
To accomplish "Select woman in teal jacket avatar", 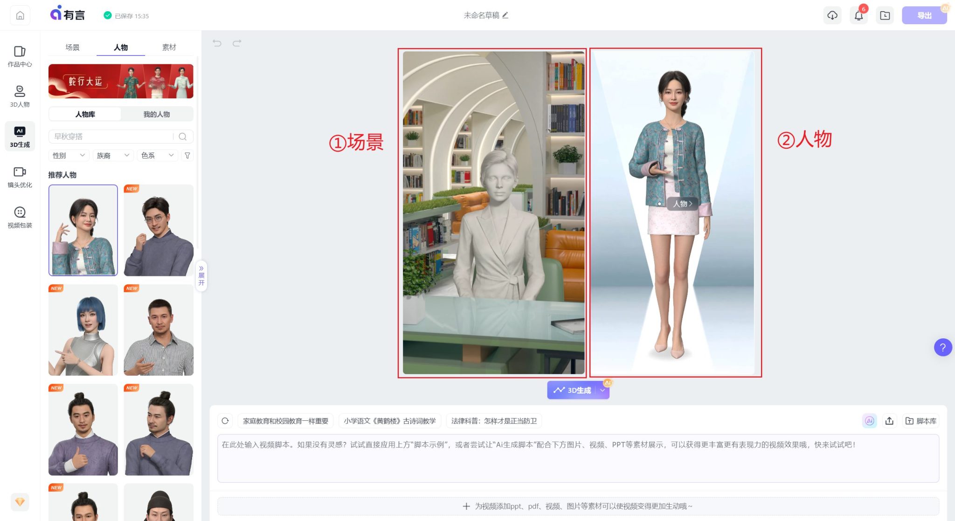I will [x=83, y=230].
